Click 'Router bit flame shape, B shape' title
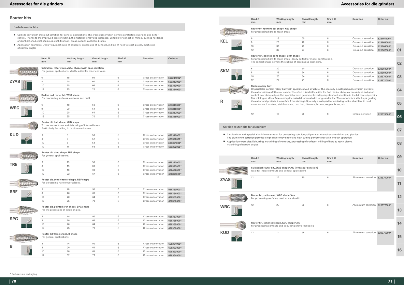This screenshot has height=285, width=404. tap(59, 234)
